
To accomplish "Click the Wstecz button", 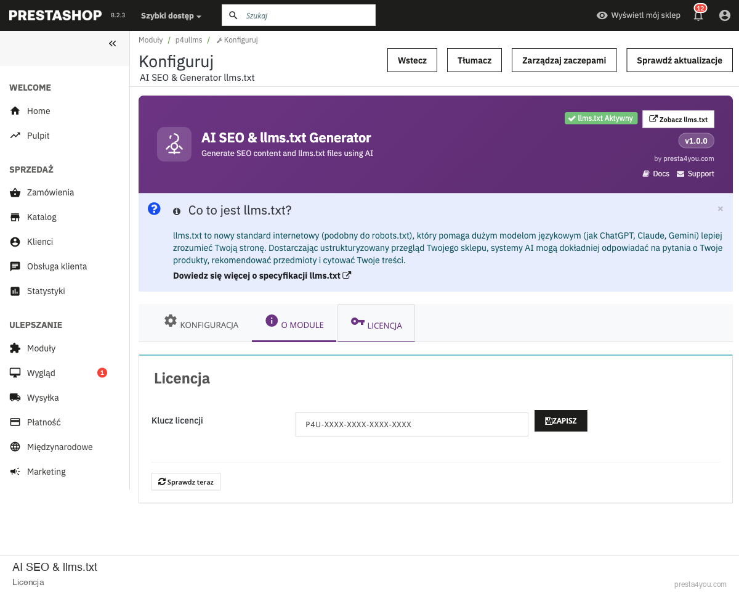I will [x=413, y=60].
